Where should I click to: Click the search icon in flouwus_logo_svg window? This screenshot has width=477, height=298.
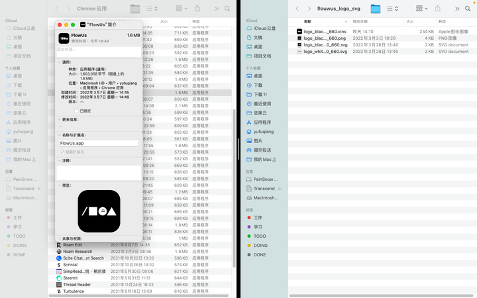(x=468, y=9)
